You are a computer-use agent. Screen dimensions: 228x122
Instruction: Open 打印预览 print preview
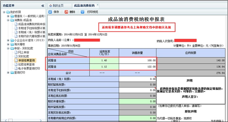tap(93, 12)
